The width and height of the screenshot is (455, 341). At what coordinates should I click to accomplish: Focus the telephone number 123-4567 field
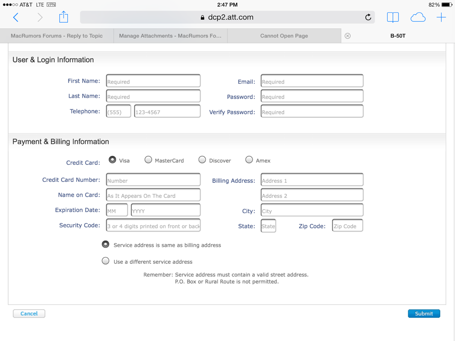(x=167, y=111)
